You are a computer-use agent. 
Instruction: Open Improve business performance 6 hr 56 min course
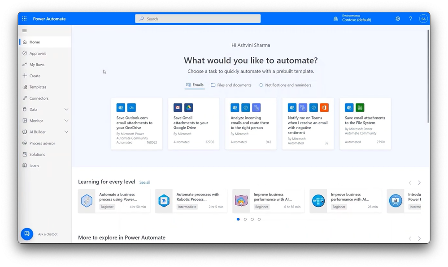(x=268, y=201)
